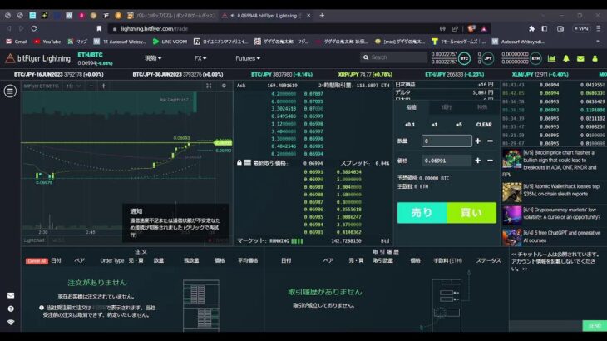Open the browser extensions puzzle icon
The width and height of the screenshot is (607, 341).
531,28
